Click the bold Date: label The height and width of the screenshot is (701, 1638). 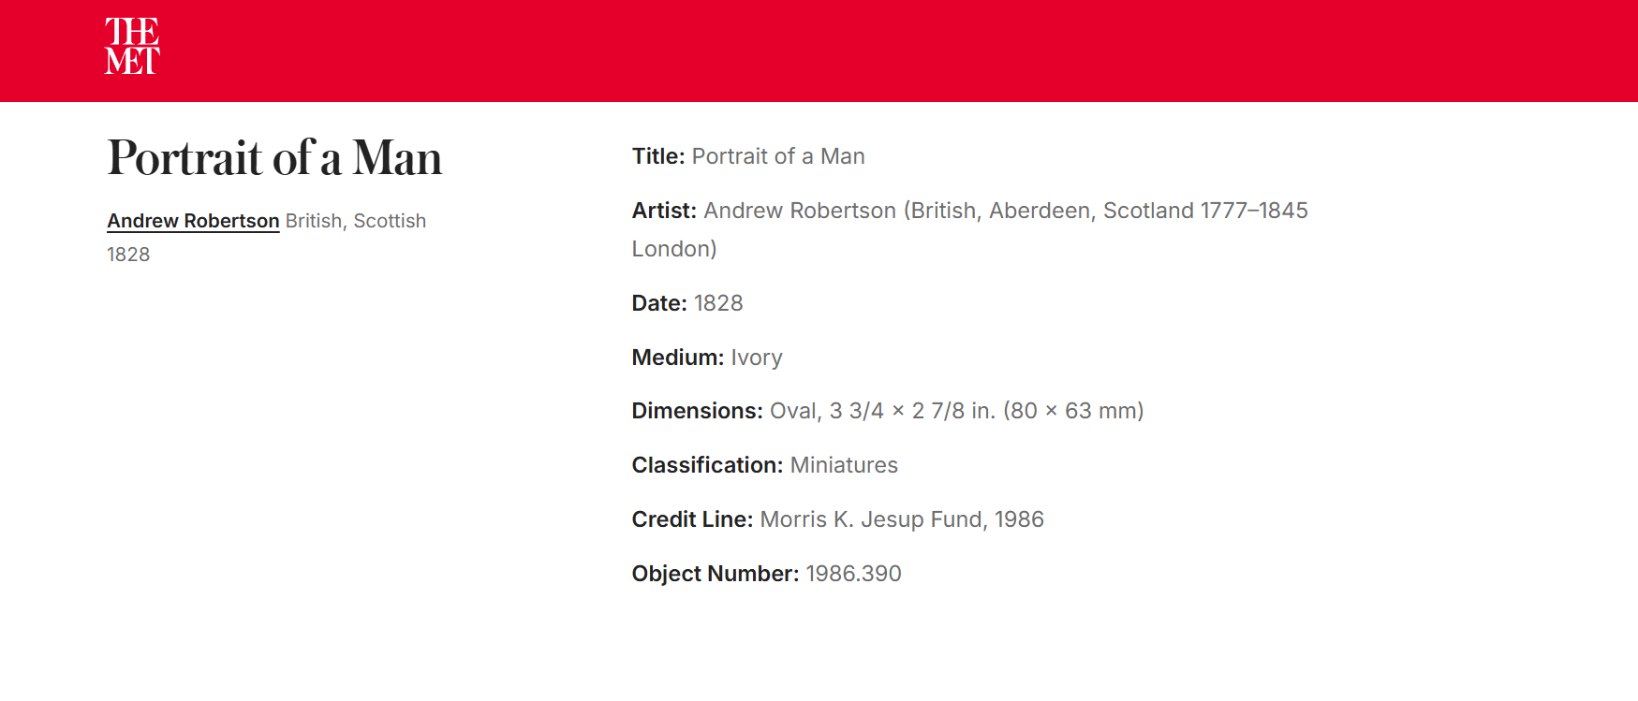[x=659, y=303]
